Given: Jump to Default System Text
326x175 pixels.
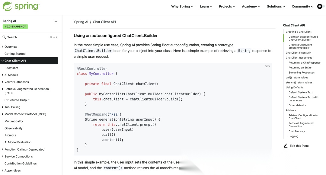Looking at the screenshot, I should [x=301, y=93].
